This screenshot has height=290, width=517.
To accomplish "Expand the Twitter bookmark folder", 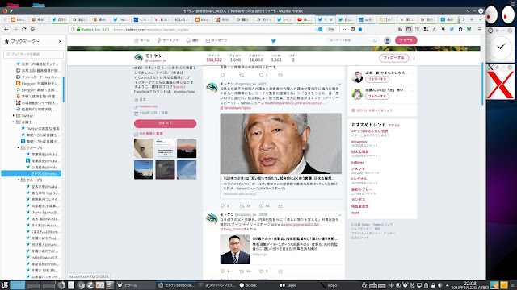I will (14, 116).
